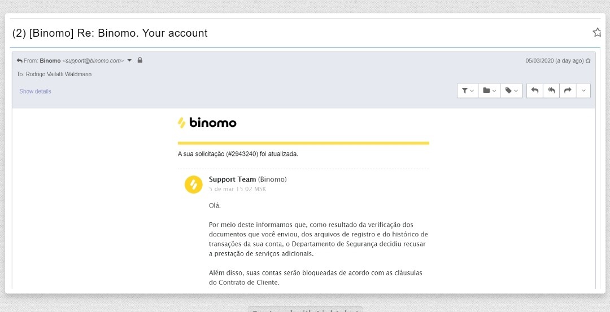This screenshot has width=610, height=312.
Task: Forward this email with the arrow icon
Action: (x=568, y=90)
